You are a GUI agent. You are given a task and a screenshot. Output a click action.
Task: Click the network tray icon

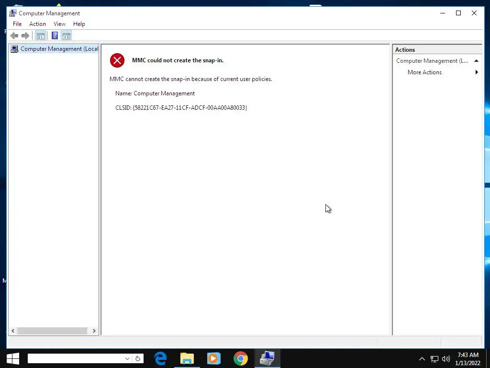tap(434, 359)
